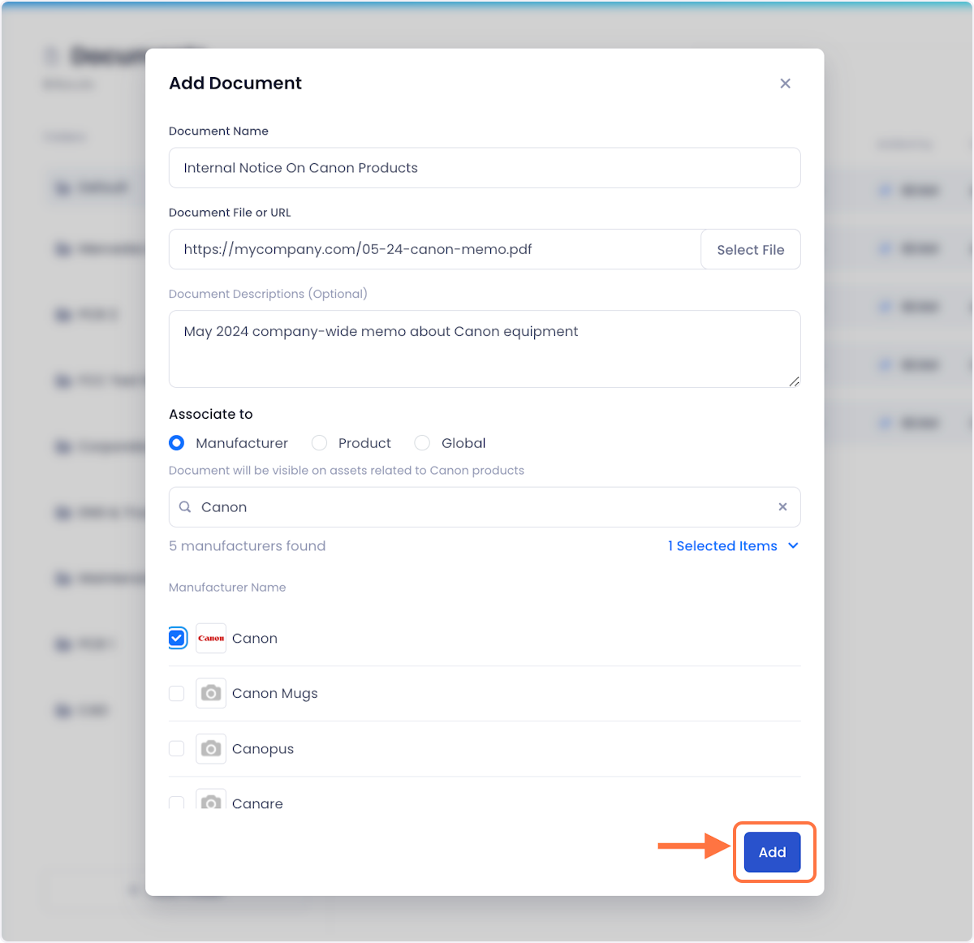Click the Canare name text
974x943 pixels.
[x=257, y=803]
